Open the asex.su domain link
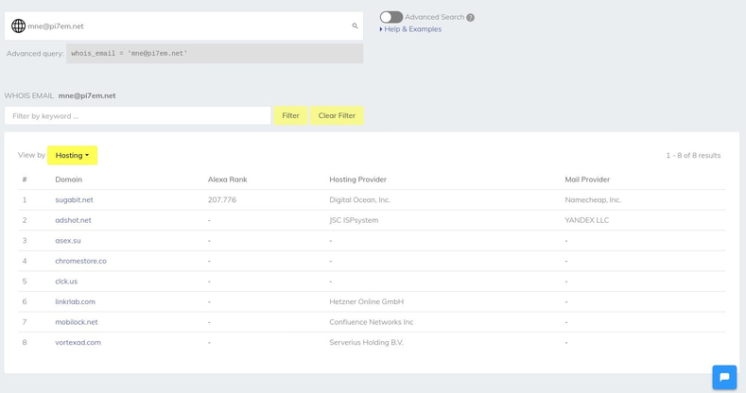The image size is (746, 393). tap(68, 241)
